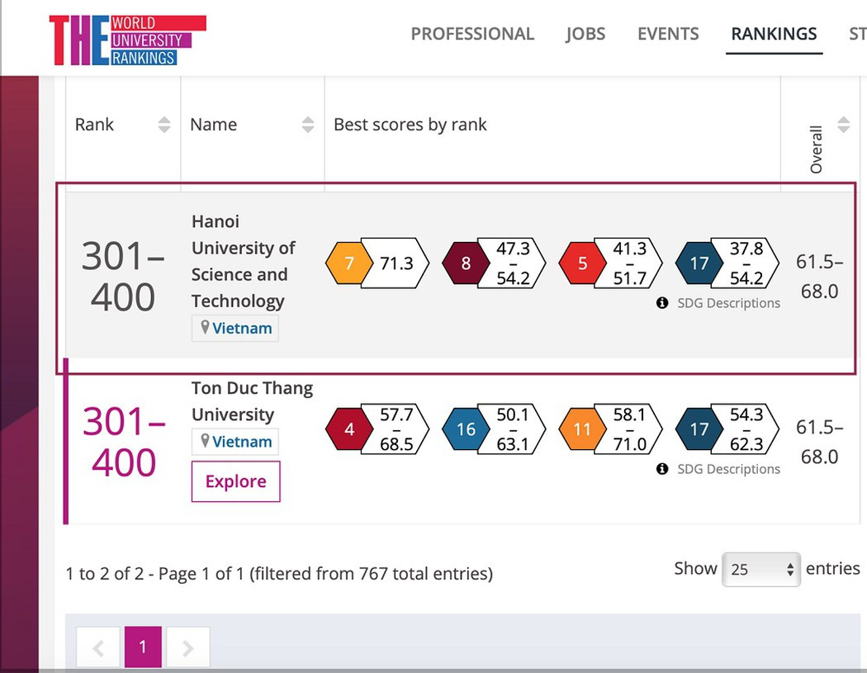Sort table by Overall score arrows
This screenshot has height=673, width=867.
point(843,125)
